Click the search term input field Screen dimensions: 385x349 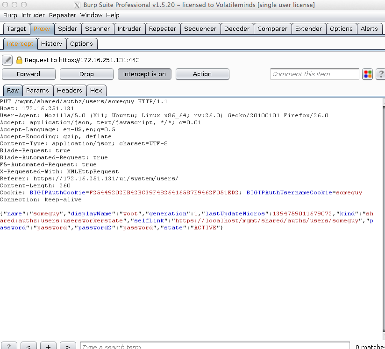click(x=215, y=346)
